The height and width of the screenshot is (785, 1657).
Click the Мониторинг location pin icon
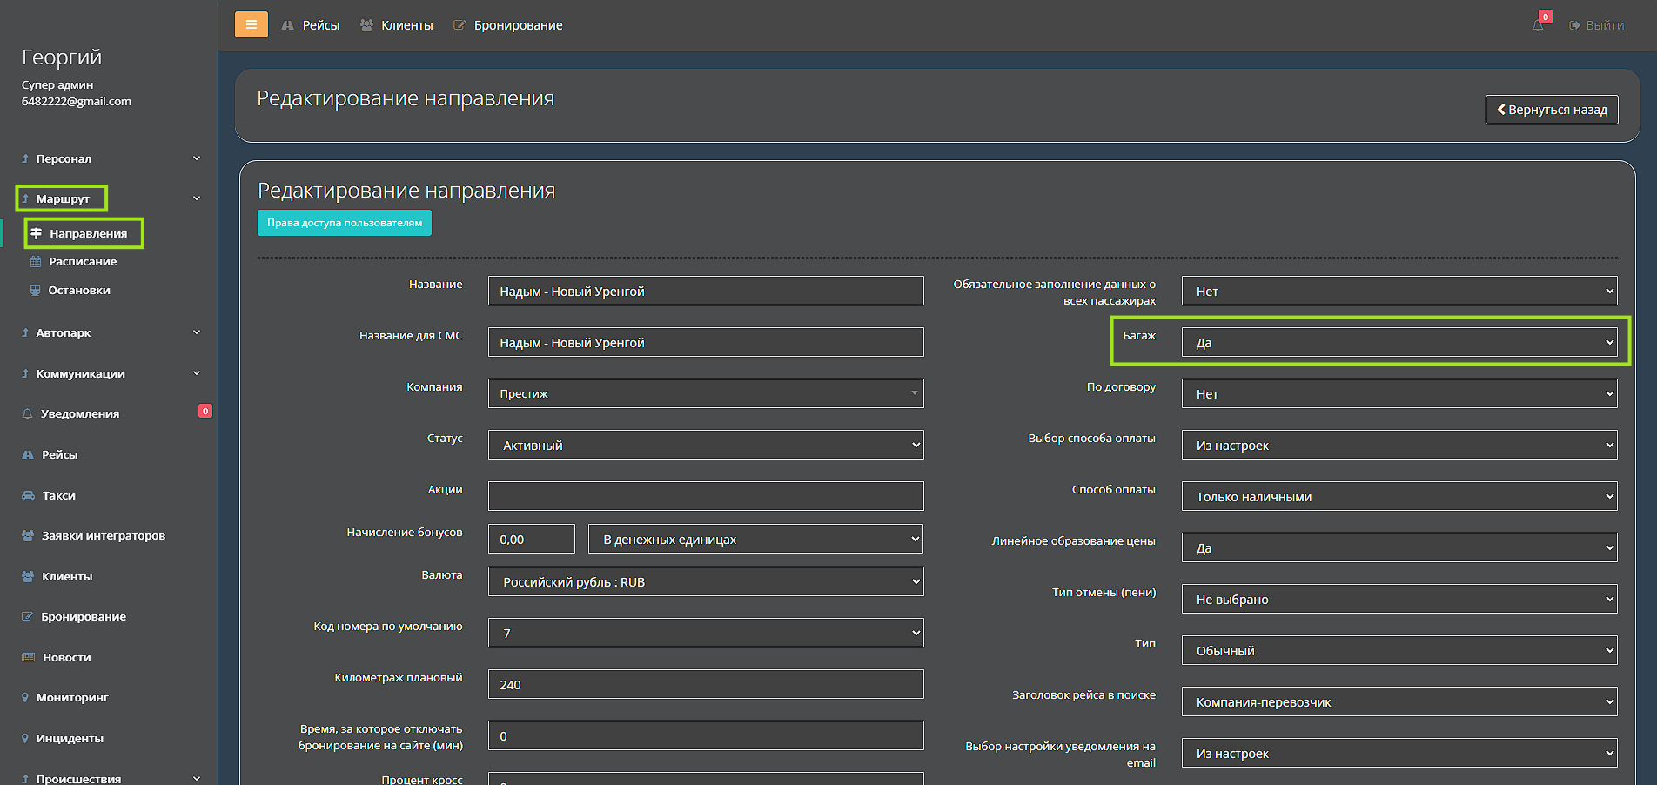[x=25, y=698]
